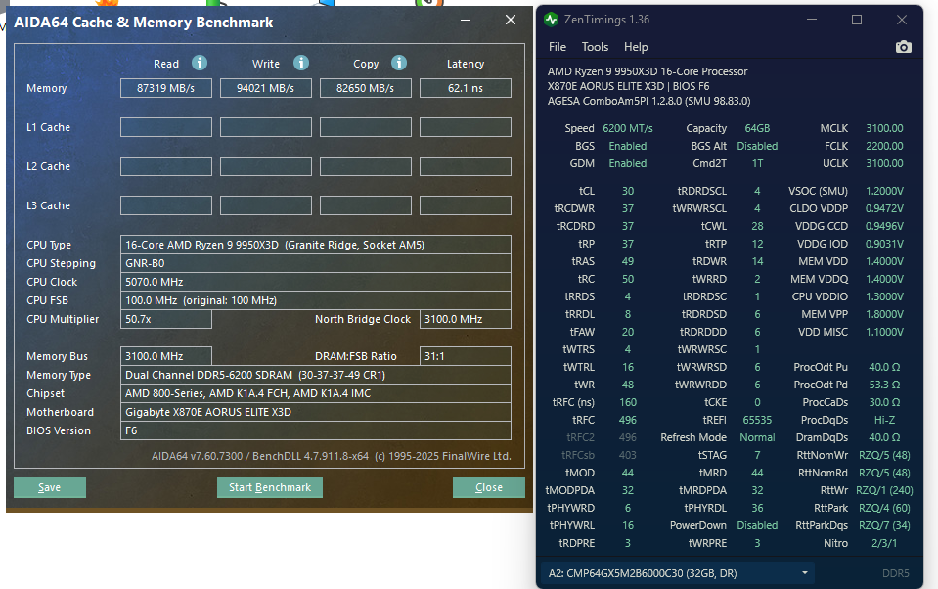Click the L3 Cache Latency field
Image resolution: width=938 pixels, height=589 pixels.
[x=465, y=205]
